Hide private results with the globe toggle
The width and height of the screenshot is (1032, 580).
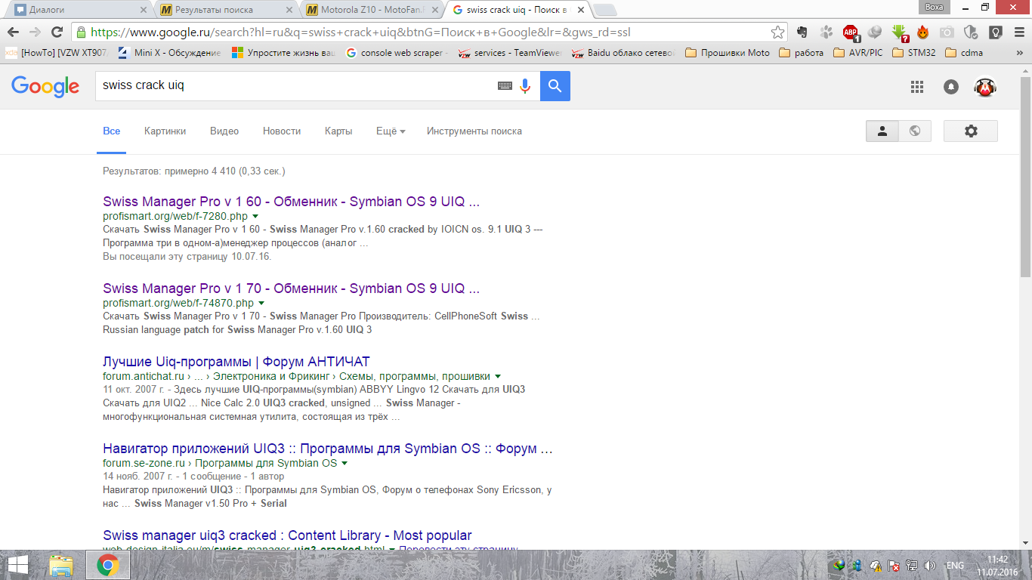(x=915, y=131)
